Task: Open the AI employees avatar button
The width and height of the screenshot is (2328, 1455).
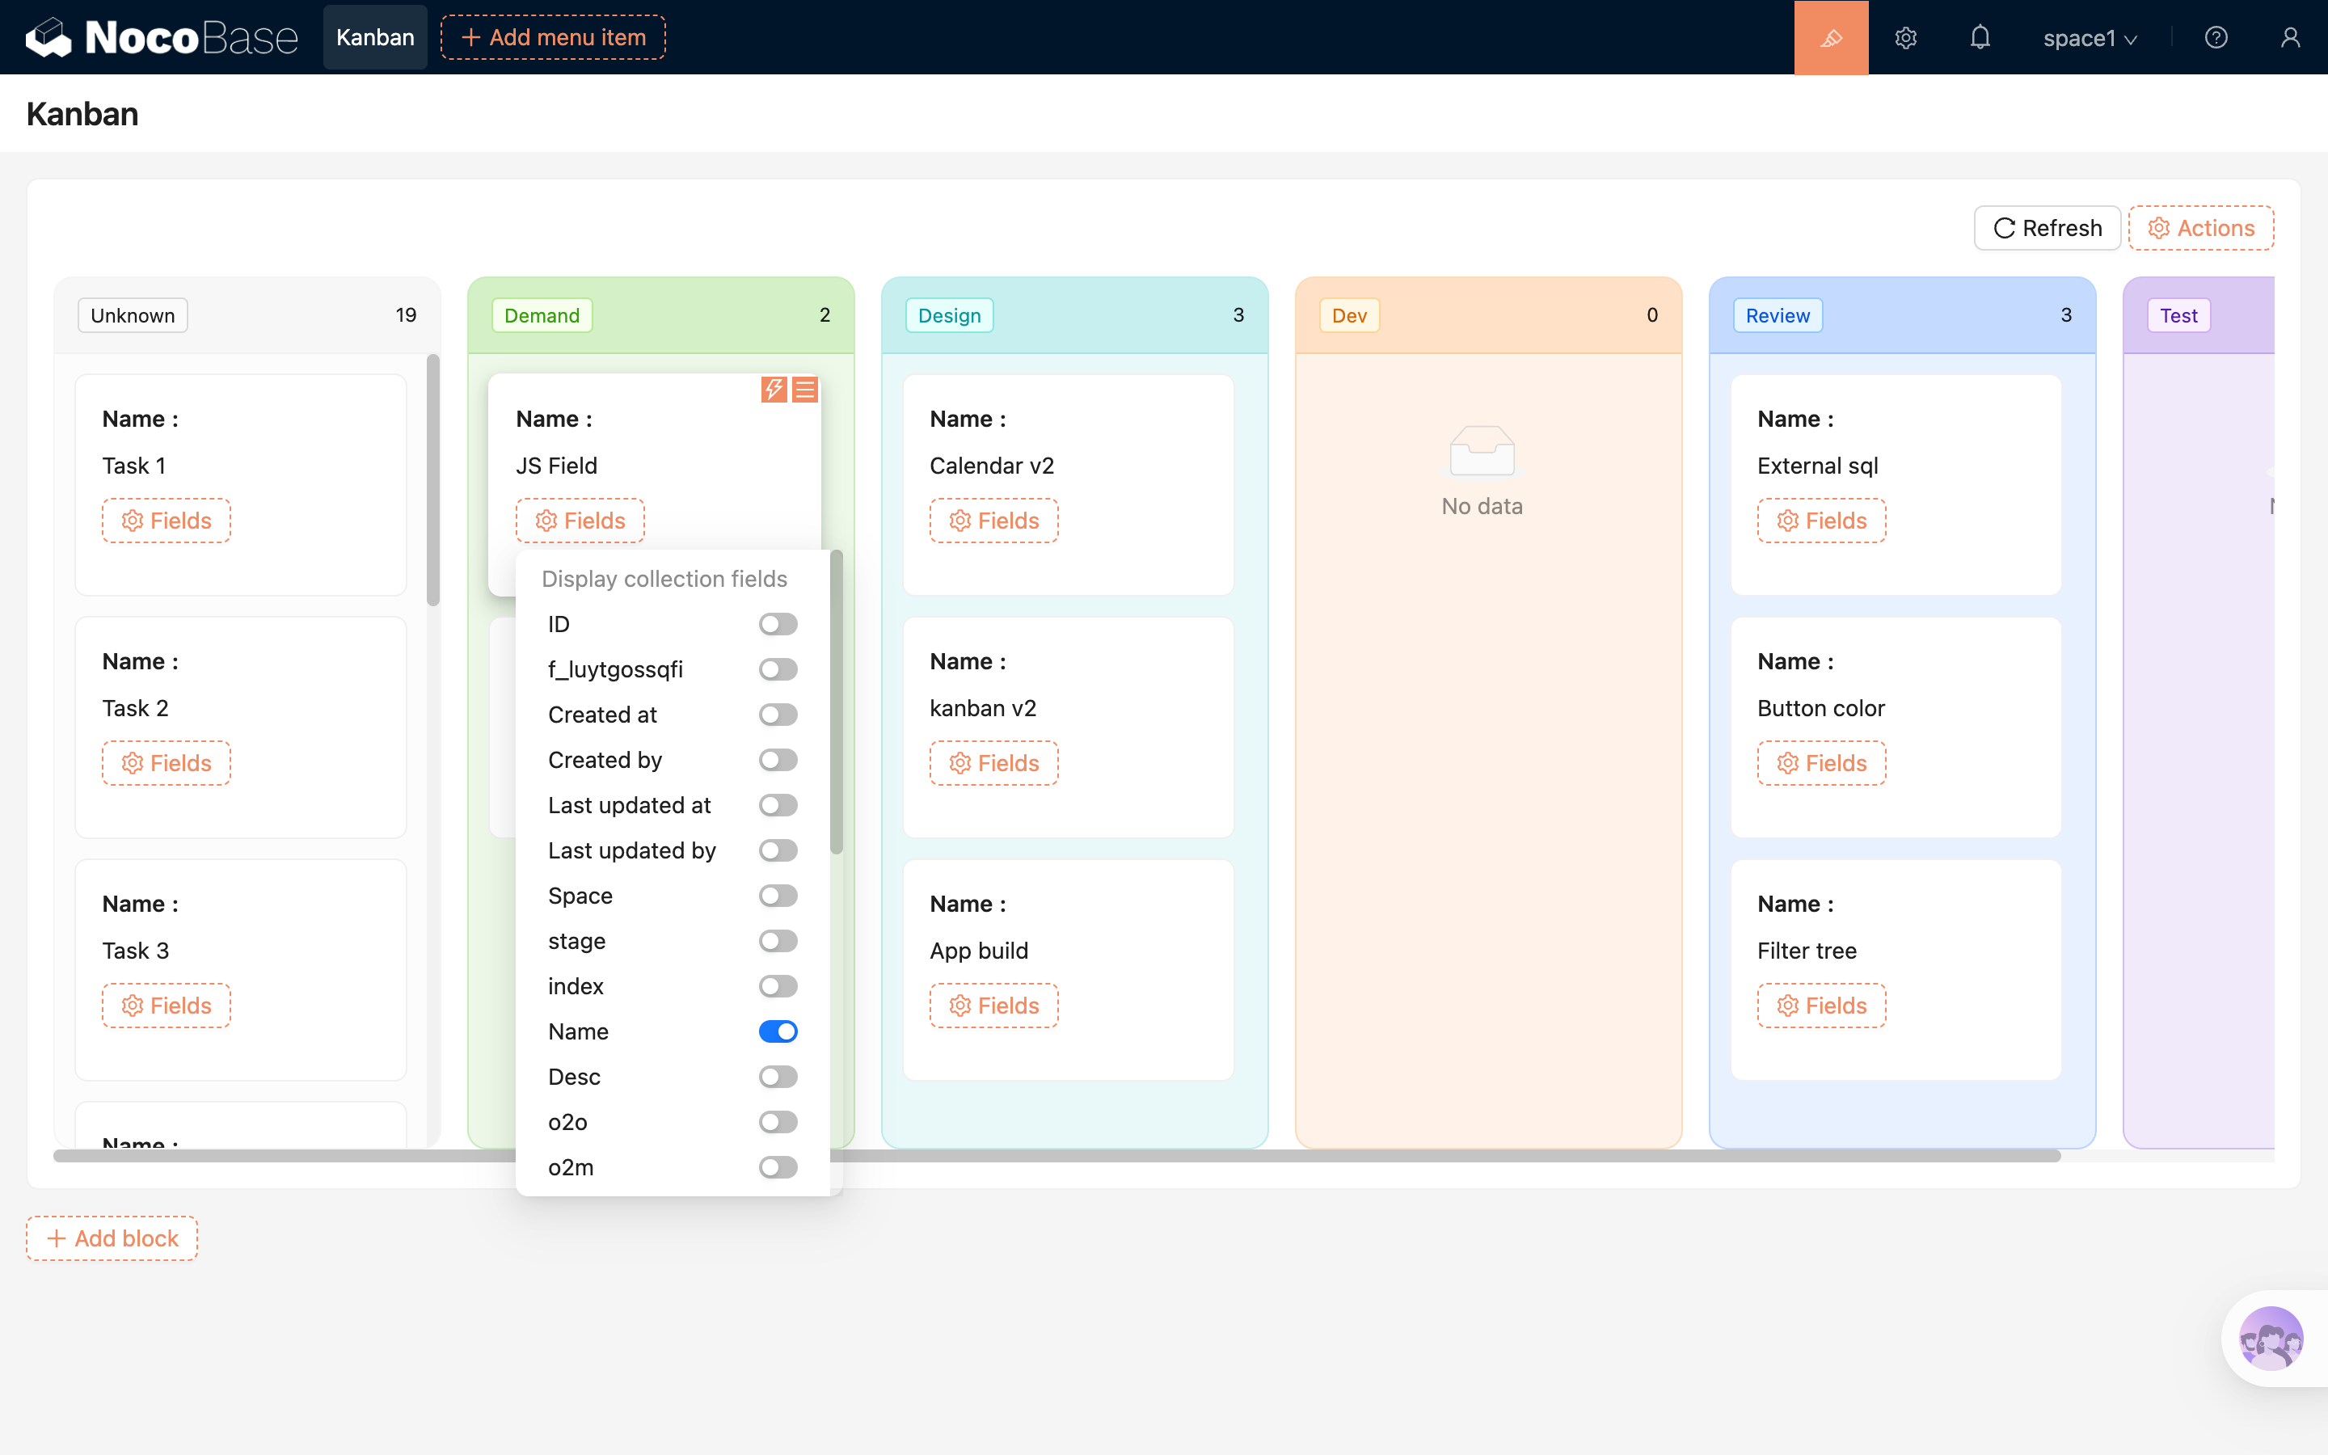Action: [x=2271, y=1338]
